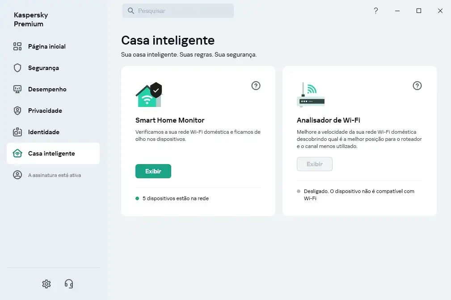Click the green Exibir button
This screenshot has width=451, height=300.
(x=153, y=171)
